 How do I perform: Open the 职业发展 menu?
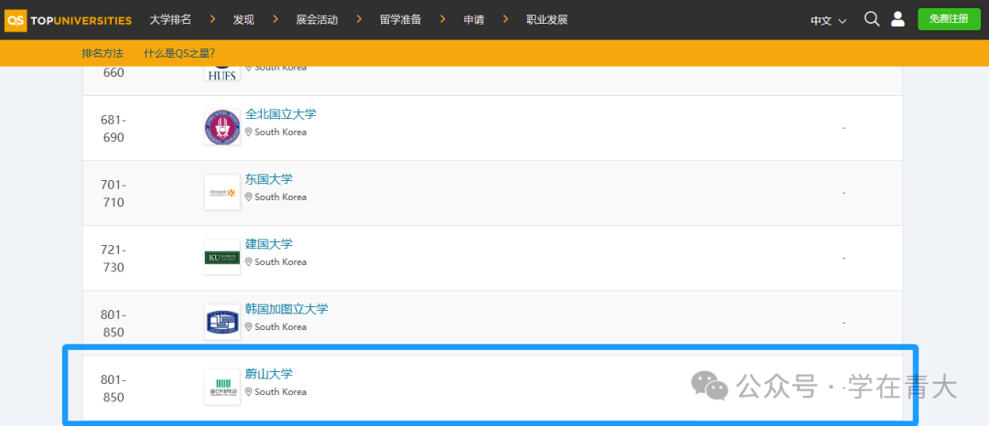(547, 19)
